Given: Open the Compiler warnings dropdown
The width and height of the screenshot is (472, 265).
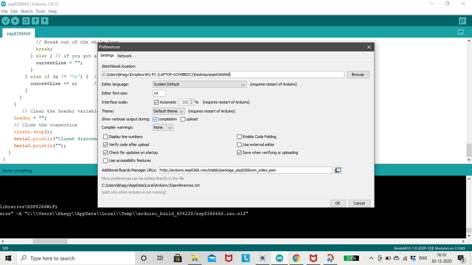Looking at the screenshot, I should pos(163,127).
